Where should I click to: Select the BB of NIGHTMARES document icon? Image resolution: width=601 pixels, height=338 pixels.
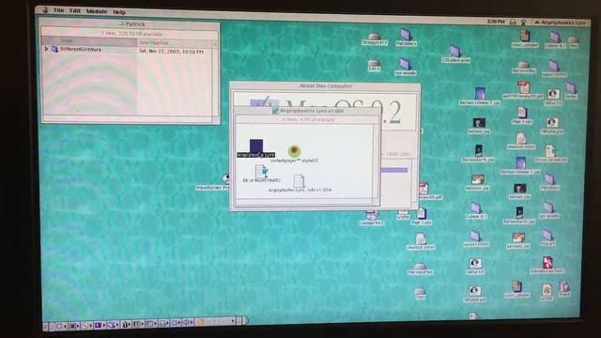point(261,174)
